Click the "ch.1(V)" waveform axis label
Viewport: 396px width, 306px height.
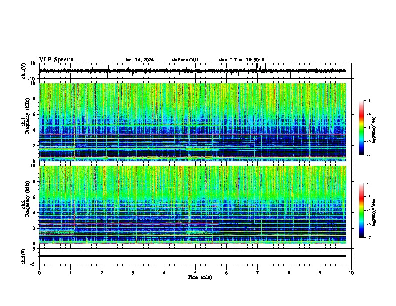(24, 71)
